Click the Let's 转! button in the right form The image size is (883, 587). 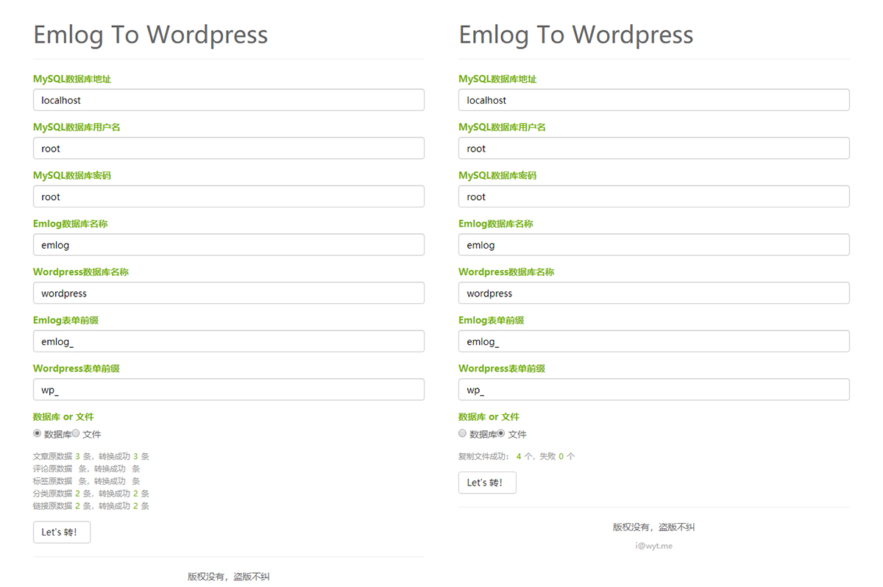pos(487,483)
